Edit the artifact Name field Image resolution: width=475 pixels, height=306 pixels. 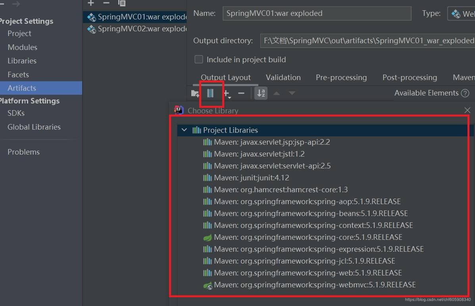click(317, 13)
